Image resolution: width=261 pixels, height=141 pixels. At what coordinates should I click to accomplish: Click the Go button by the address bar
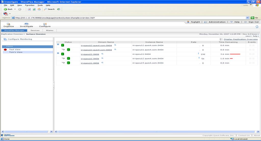coord(255,18)
